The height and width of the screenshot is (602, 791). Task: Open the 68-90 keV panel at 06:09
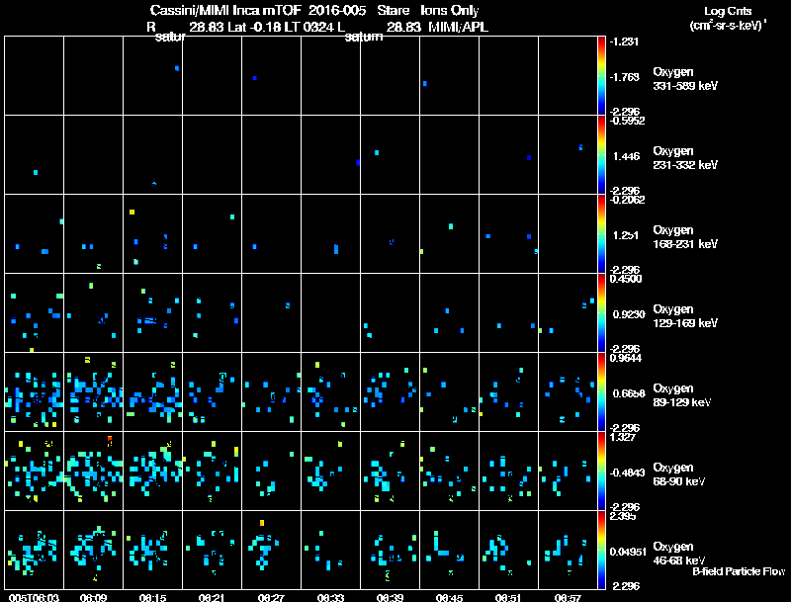click(93, 471)
